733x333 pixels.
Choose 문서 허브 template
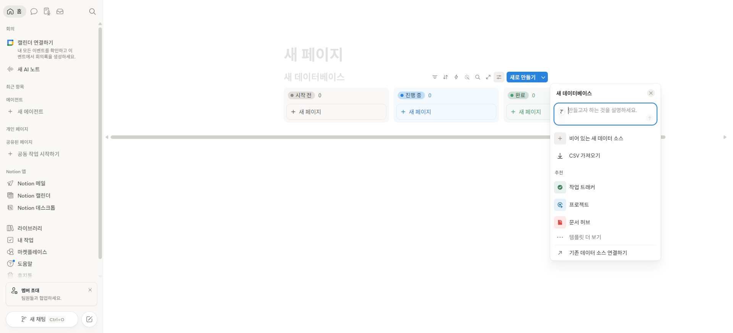pyautogui.click(x=605, y=222)
